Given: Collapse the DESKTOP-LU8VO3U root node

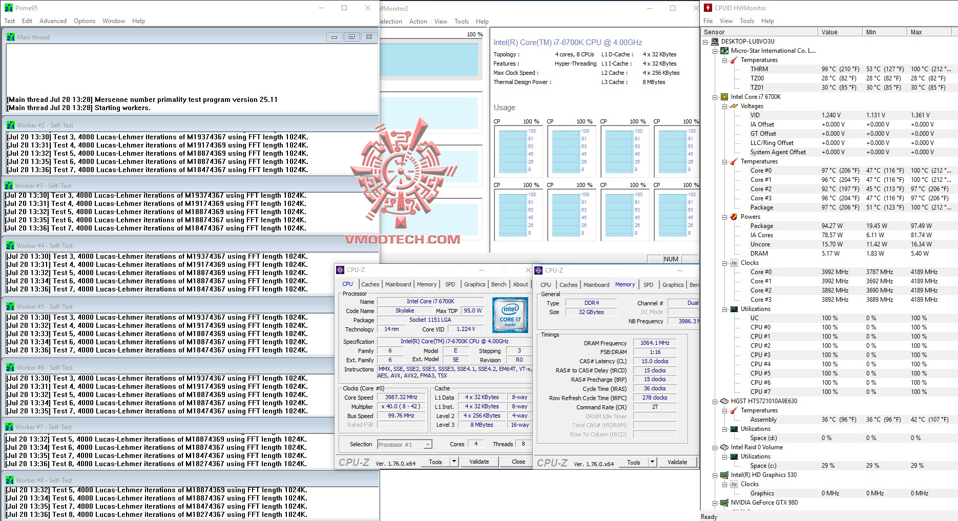Looking at the screenshot, I should tap(705, 41).
